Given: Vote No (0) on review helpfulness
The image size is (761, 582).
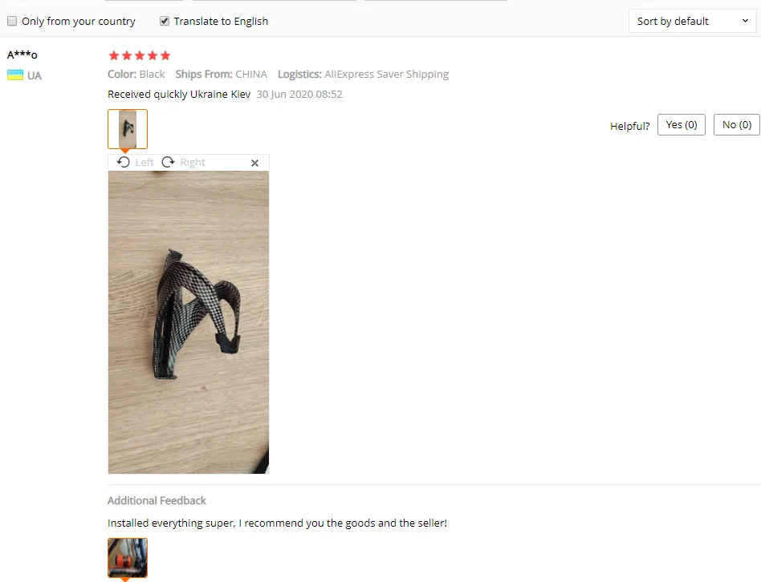Looking at the screenshot, I should point(737,125).
